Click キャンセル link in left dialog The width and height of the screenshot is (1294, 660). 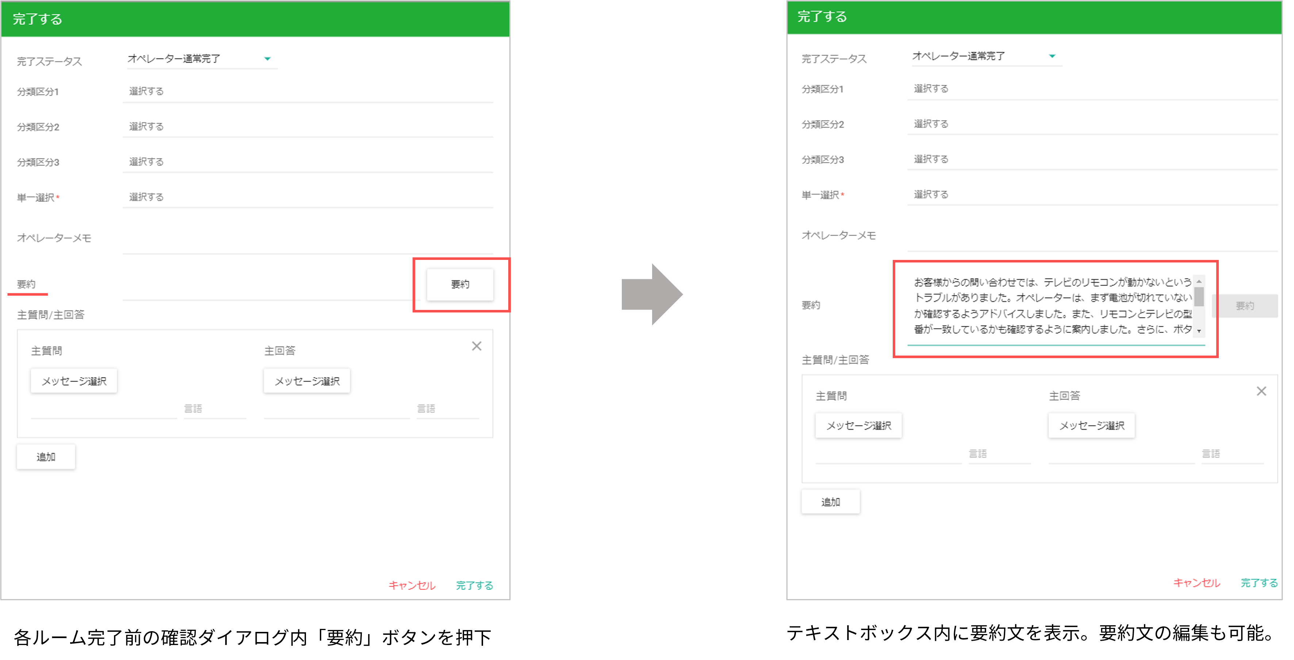point(411,585)
